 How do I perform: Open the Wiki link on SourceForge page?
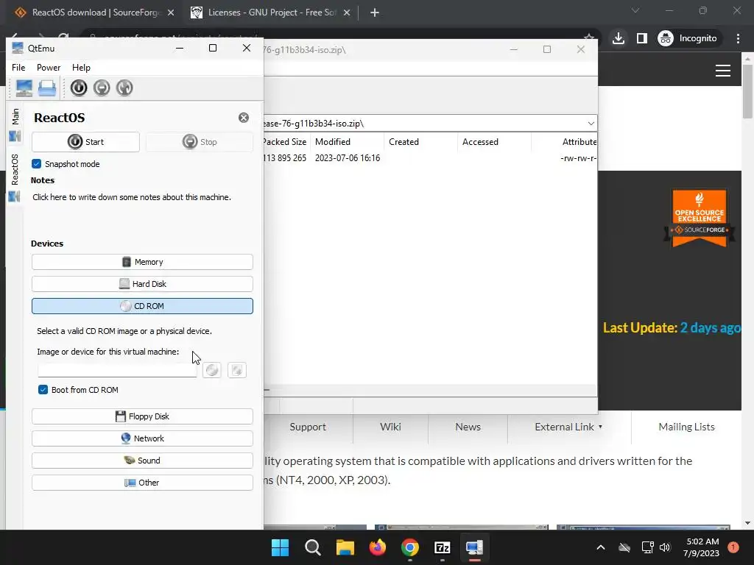390,427
